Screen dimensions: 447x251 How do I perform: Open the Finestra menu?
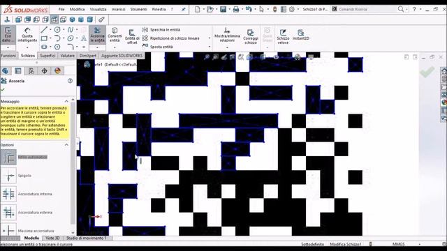159,9
